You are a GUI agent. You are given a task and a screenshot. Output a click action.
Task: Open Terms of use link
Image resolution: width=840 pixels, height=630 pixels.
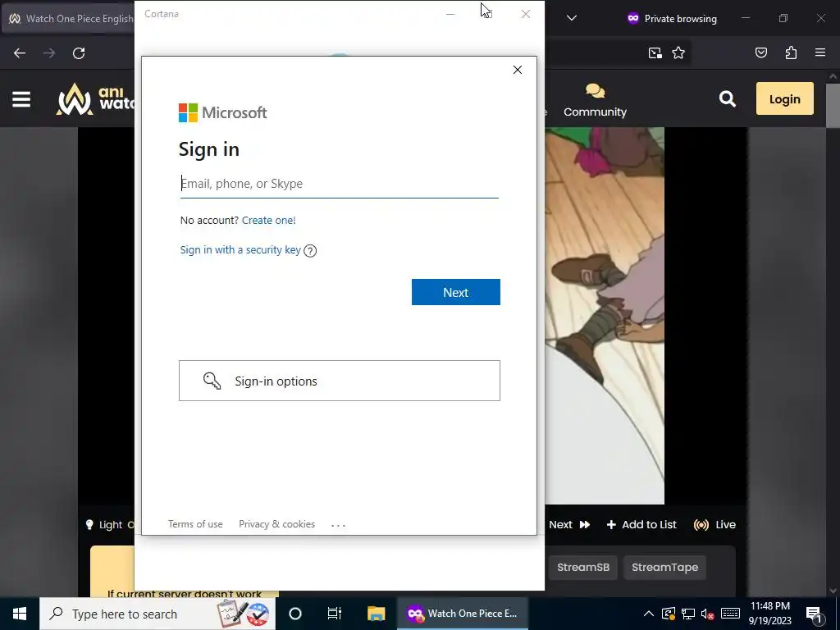coord(195,524)
